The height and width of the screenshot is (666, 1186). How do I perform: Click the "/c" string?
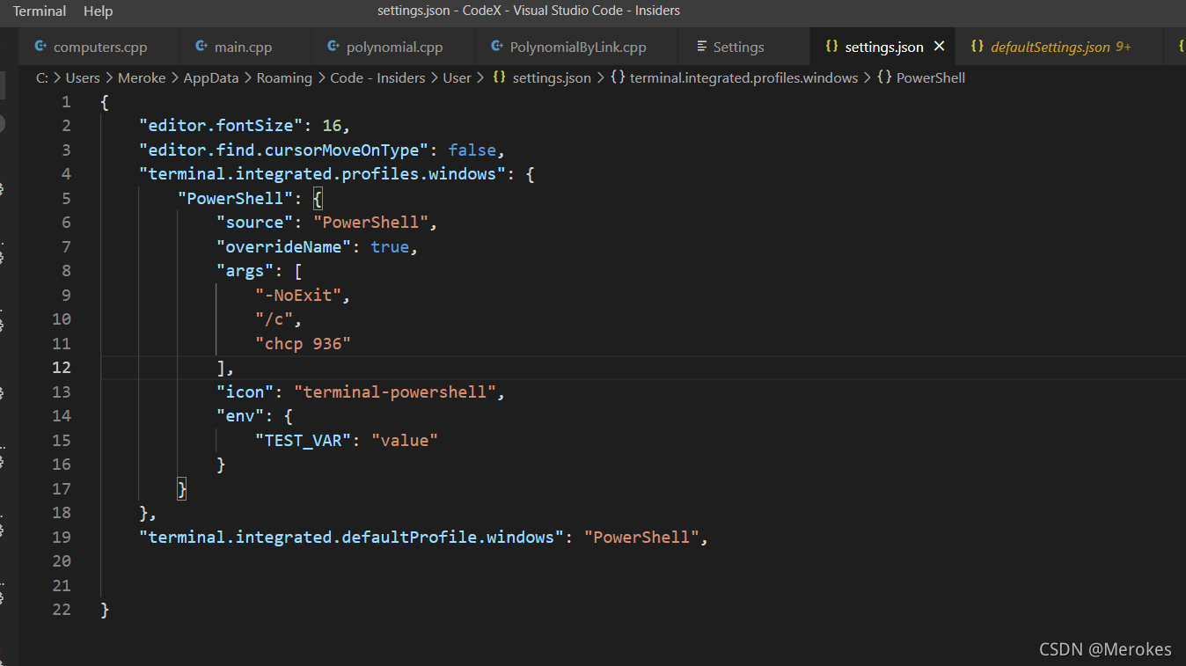tap(274, 319)
